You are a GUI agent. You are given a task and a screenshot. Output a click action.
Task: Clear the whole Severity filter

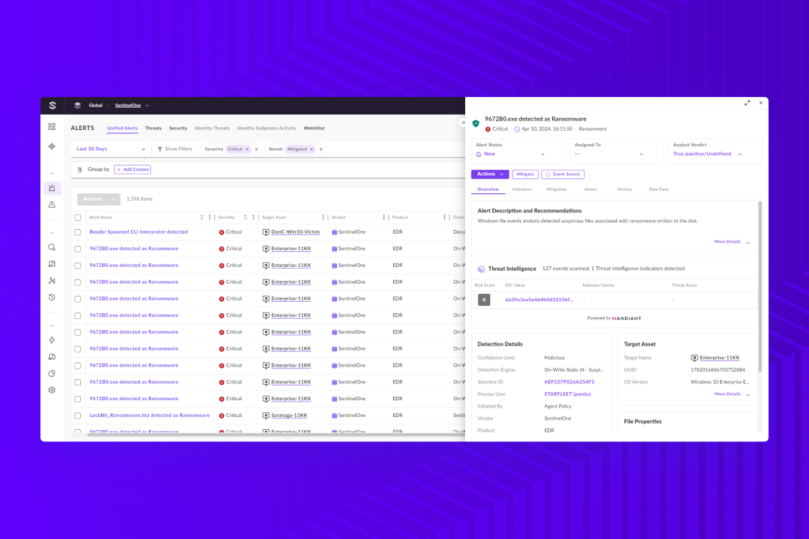click(x=256, y=149)
